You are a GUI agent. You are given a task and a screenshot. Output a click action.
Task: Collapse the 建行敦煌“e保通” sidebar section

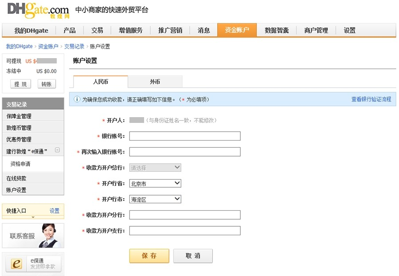point(57,150)
